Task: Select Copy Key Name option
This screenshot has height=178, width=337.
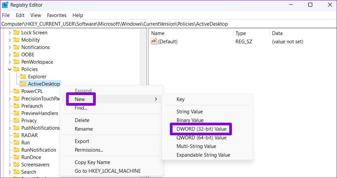Action: 92,162
